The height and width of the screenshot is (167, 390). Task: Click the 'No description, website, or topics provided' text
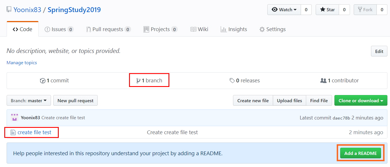click(64, 51)
